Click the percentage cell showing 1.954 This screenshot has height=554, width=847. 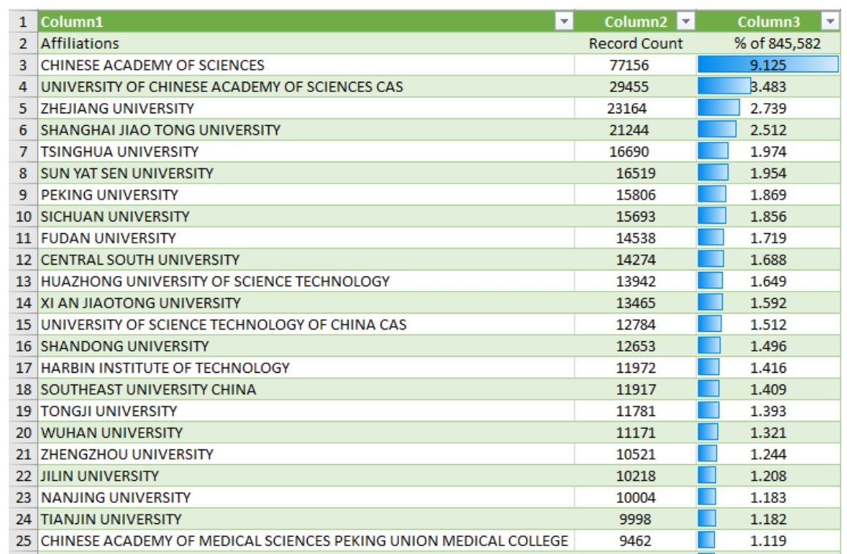click(768, 173)
